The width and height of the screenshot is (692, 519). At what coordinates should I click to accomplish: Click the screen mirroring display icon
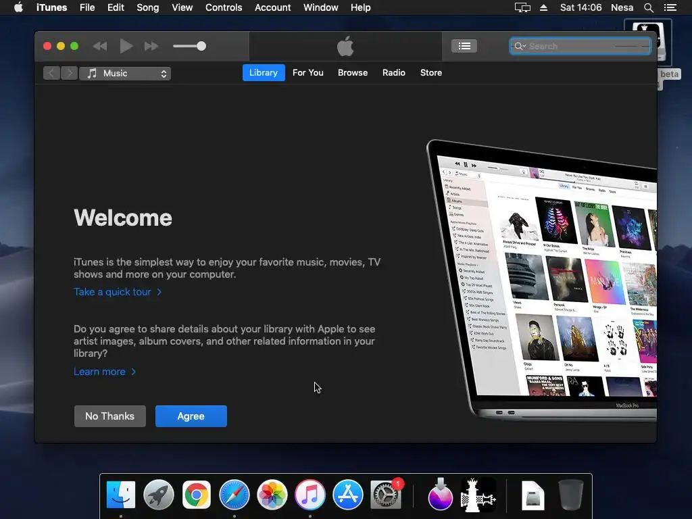(522, 7)
